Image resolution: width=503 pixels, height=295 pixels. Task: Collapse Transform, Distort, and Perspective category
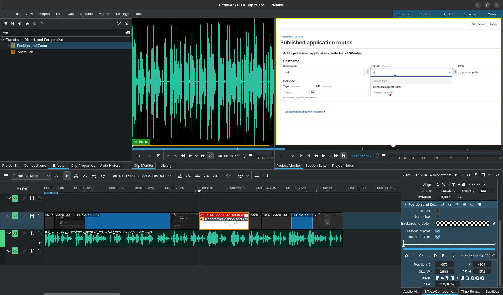3,40
